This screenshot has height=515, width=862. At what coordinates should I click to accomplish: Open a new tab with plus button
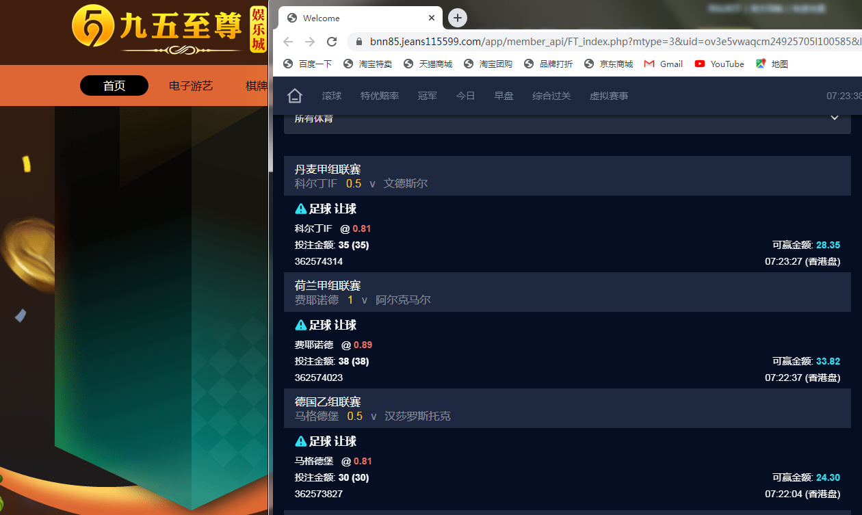[x=458, y=18]
